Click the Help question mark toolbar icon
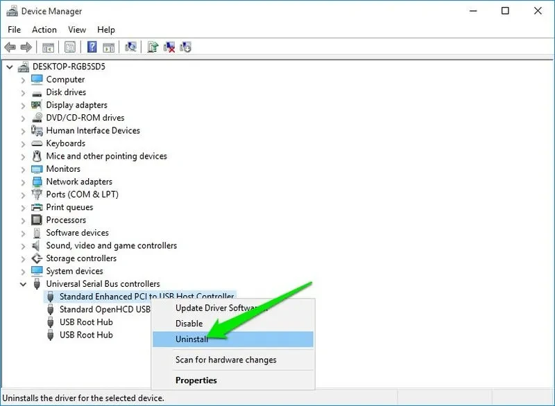Screen dimensions: 555x406 coord(91,47)
